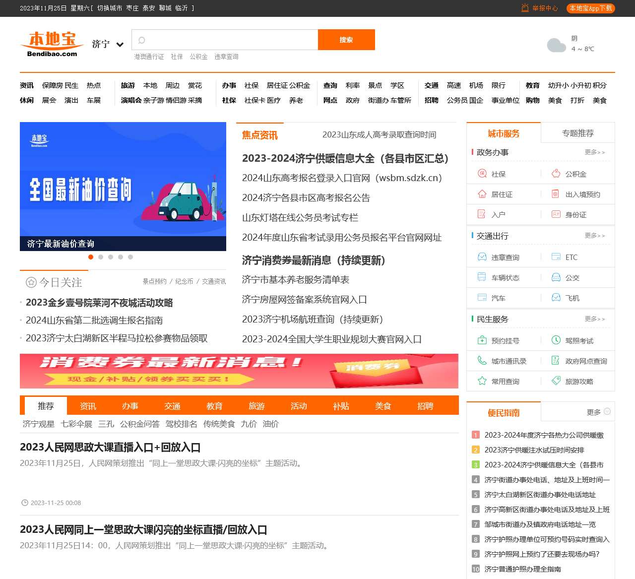Select the 交通 content tab
The image size is (635, 579).
tap(172, 406)
